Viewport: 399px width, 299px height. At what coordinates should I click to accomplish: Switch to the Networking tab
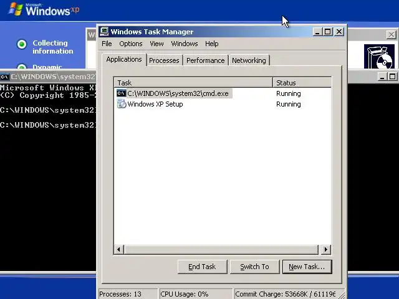coord(249,60)
